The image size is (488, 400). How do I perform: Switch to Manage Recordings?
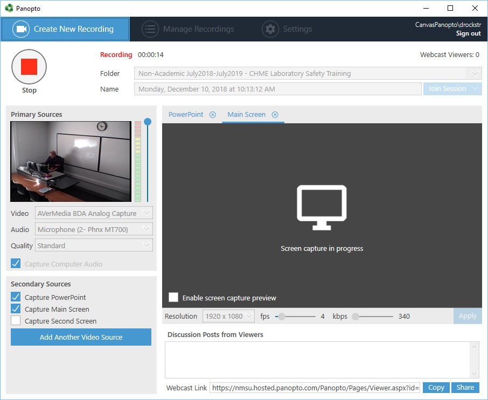tap(189, 29)
